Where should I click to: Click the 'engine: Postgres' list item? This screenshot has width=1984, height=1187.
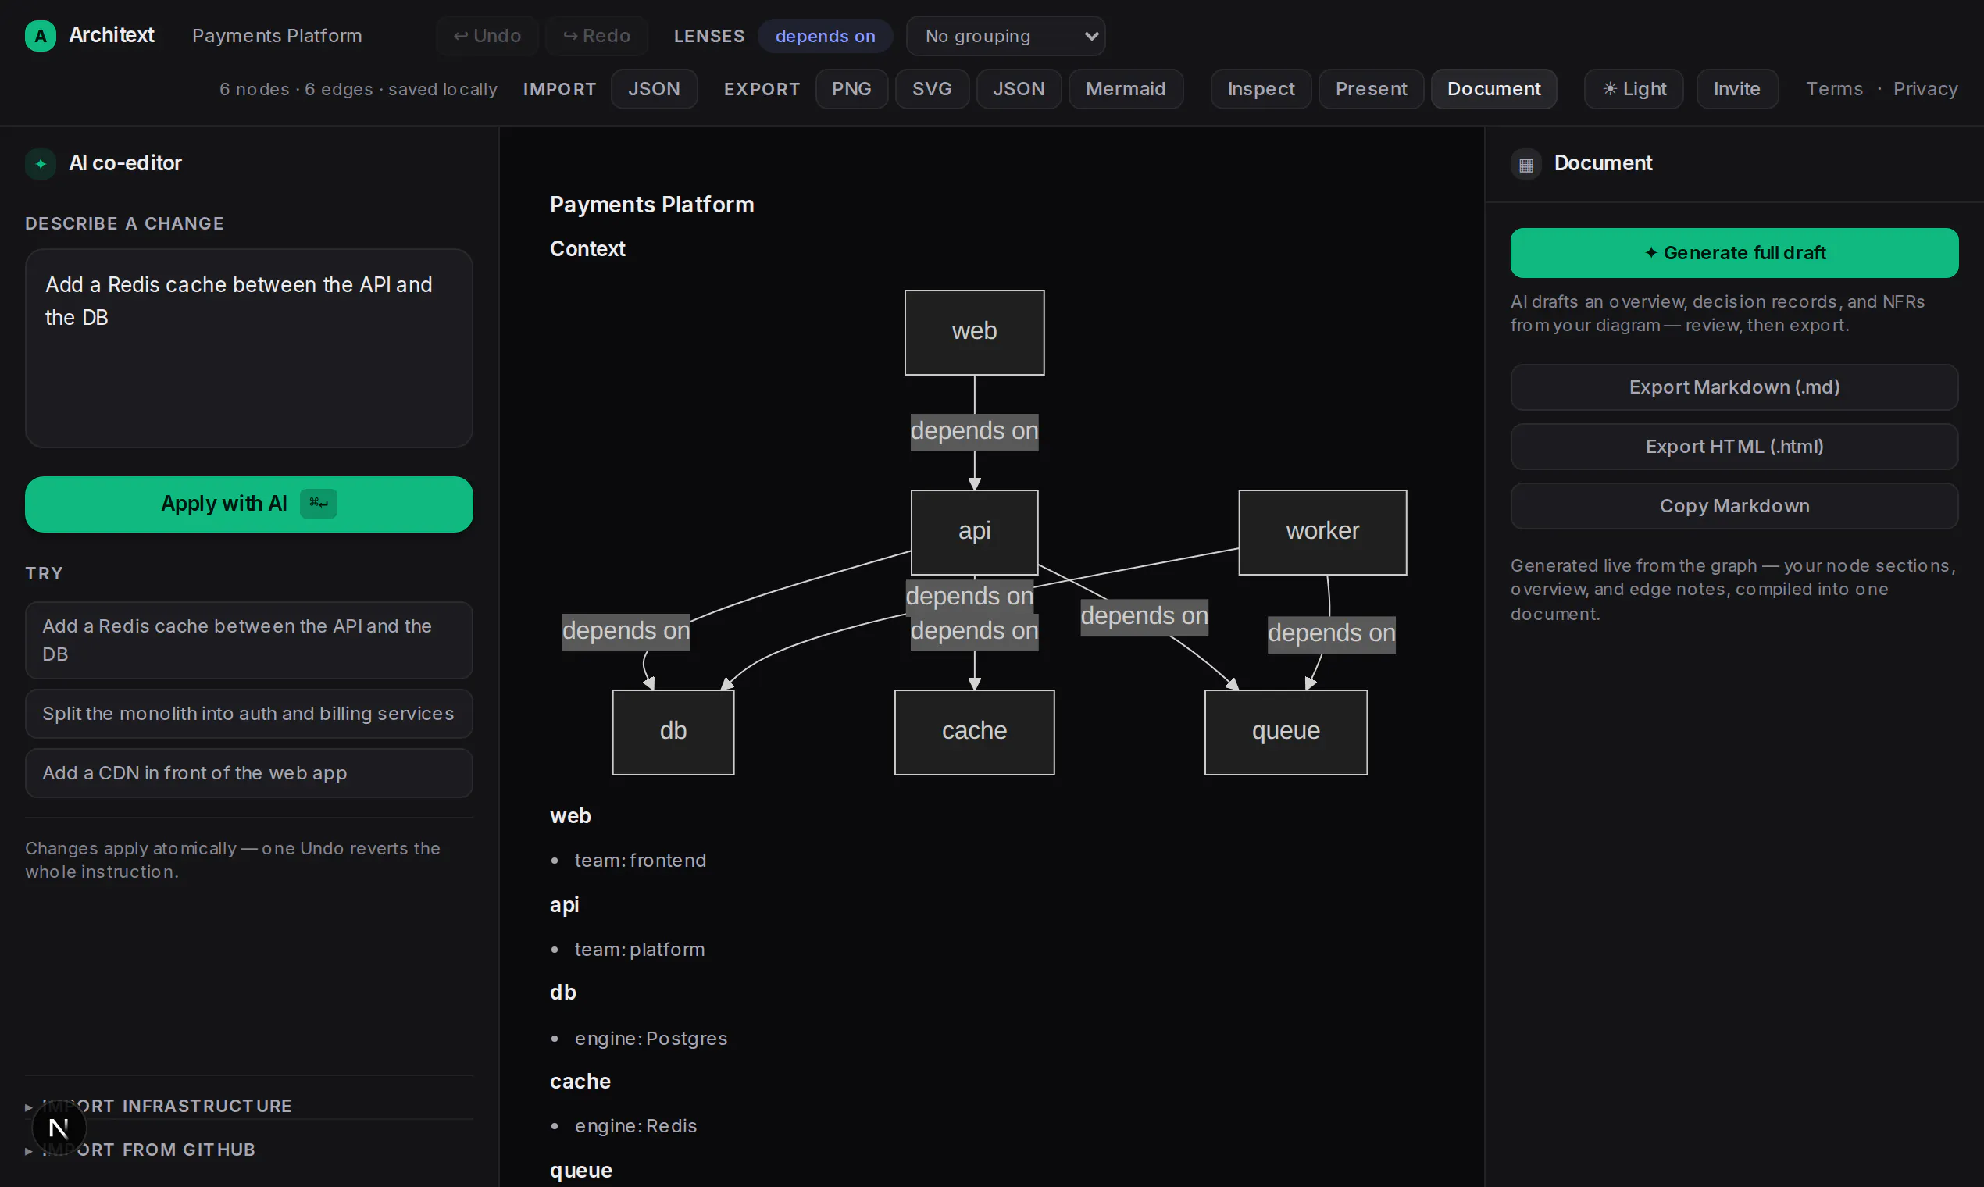651,1038
